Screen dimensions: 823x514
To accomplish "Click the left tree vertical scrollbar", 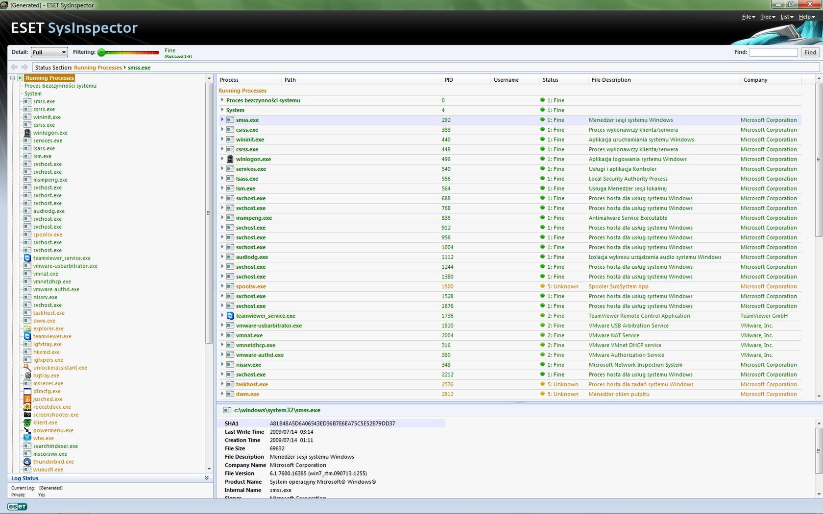I will coord(209,213).
